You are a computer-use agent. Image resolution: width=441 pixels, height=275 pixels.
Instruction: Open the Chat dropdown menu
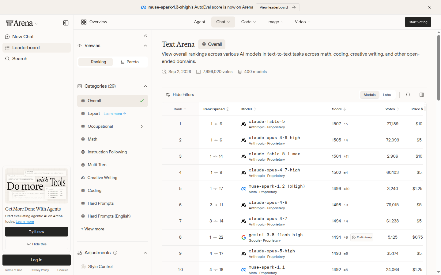(223, 22)
